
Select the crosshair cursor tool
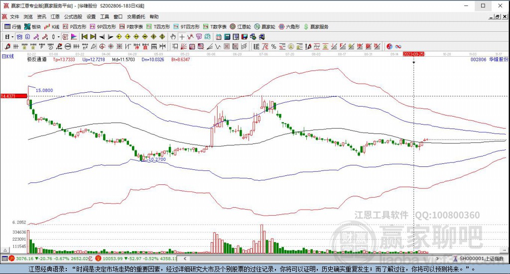[182, 37]
